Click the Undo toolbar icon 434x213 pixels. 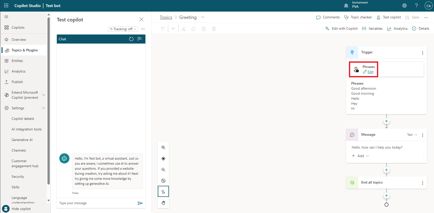163,29
